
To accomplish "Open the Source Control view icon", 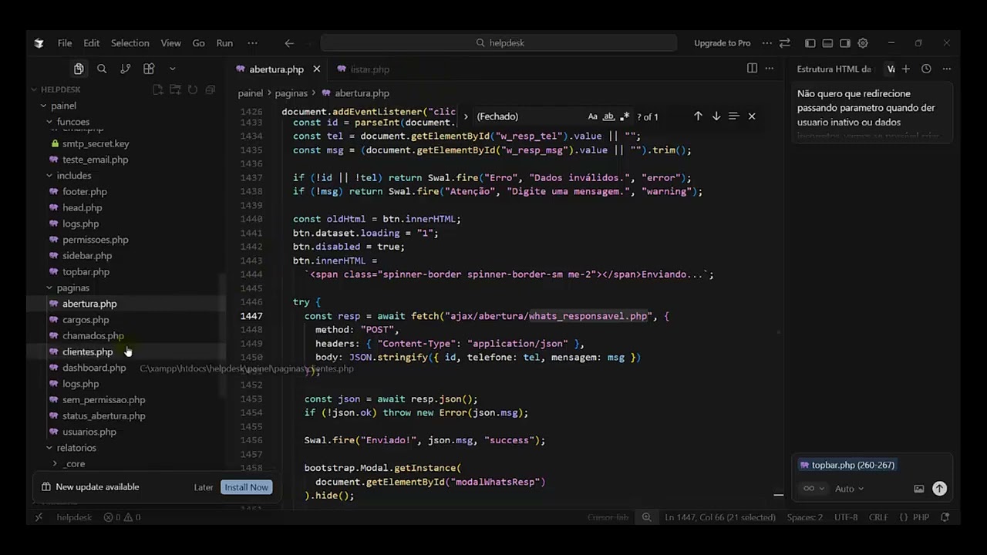I will pyautogui.click(x=125, y=69).
